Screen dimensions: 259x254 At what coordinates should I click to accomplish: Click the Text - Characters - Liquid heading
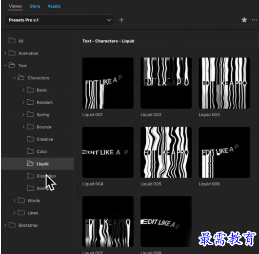click(x=108, y=41)
